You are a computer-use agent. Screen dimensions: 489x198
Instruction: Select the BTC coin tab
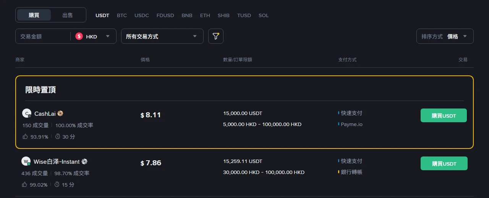pyautogui.click(x=122, y=16)
